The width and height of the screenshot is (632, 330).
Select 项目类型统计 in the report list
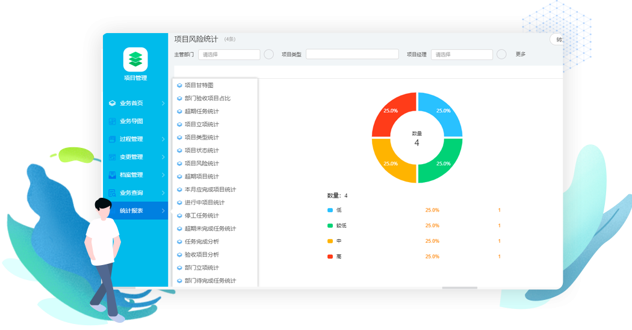tap(202, 138)
